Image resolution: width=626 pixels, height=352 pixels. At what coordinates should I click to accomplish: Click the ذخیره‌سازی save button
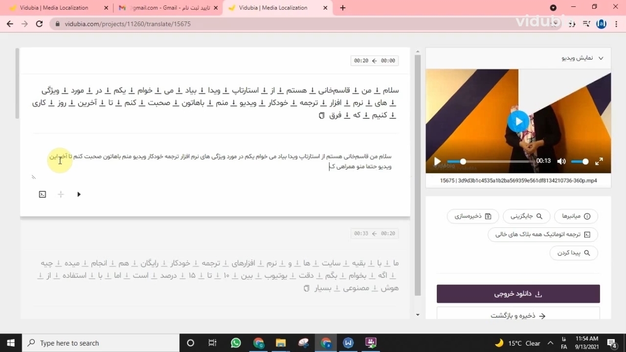coord(472,216)
